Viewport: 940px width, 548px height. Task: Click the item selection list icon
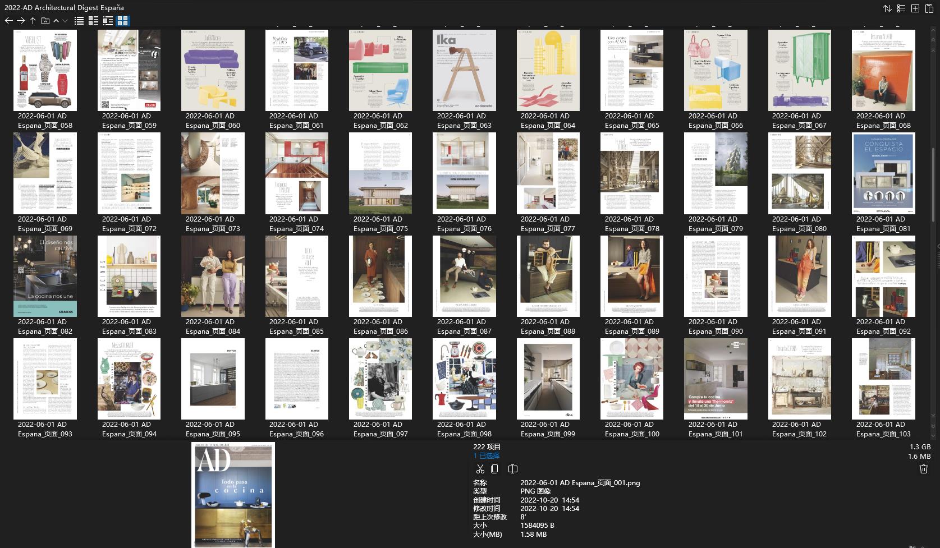point(901,8)
